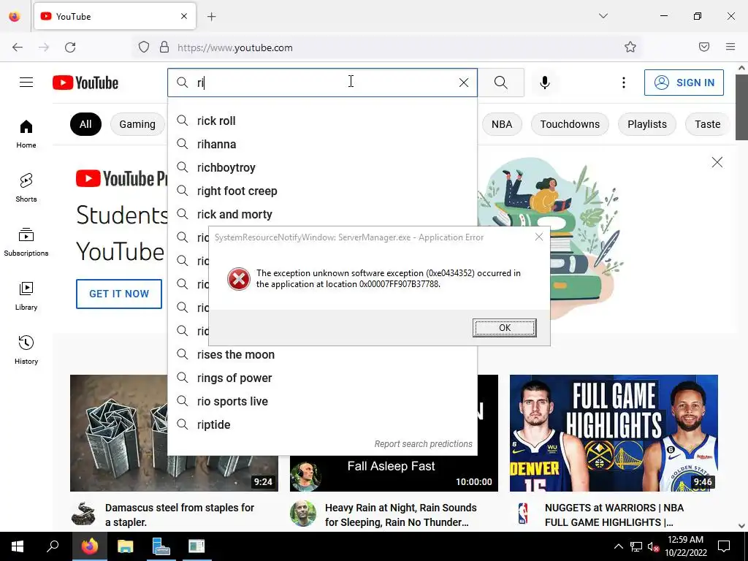This screenshot has height=561, width=748.
Task: Open 'Heavy Rain at Night' video title
Action: pyautogui.click(x=401, y=515)
